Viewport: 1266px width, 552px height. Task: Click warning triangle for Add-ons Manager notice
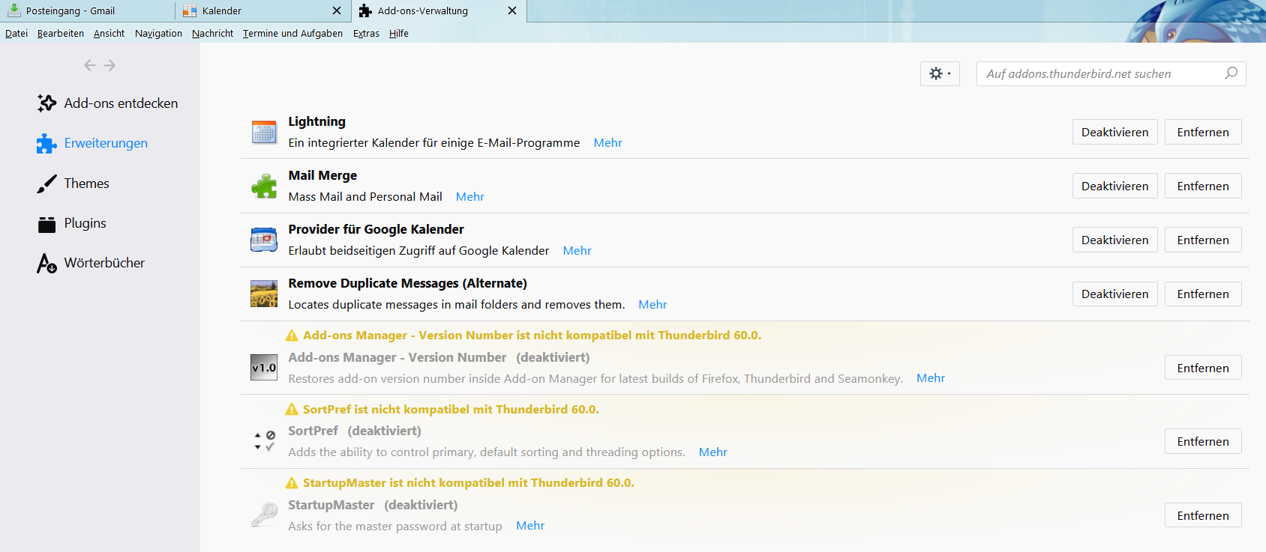coord(292,336)
